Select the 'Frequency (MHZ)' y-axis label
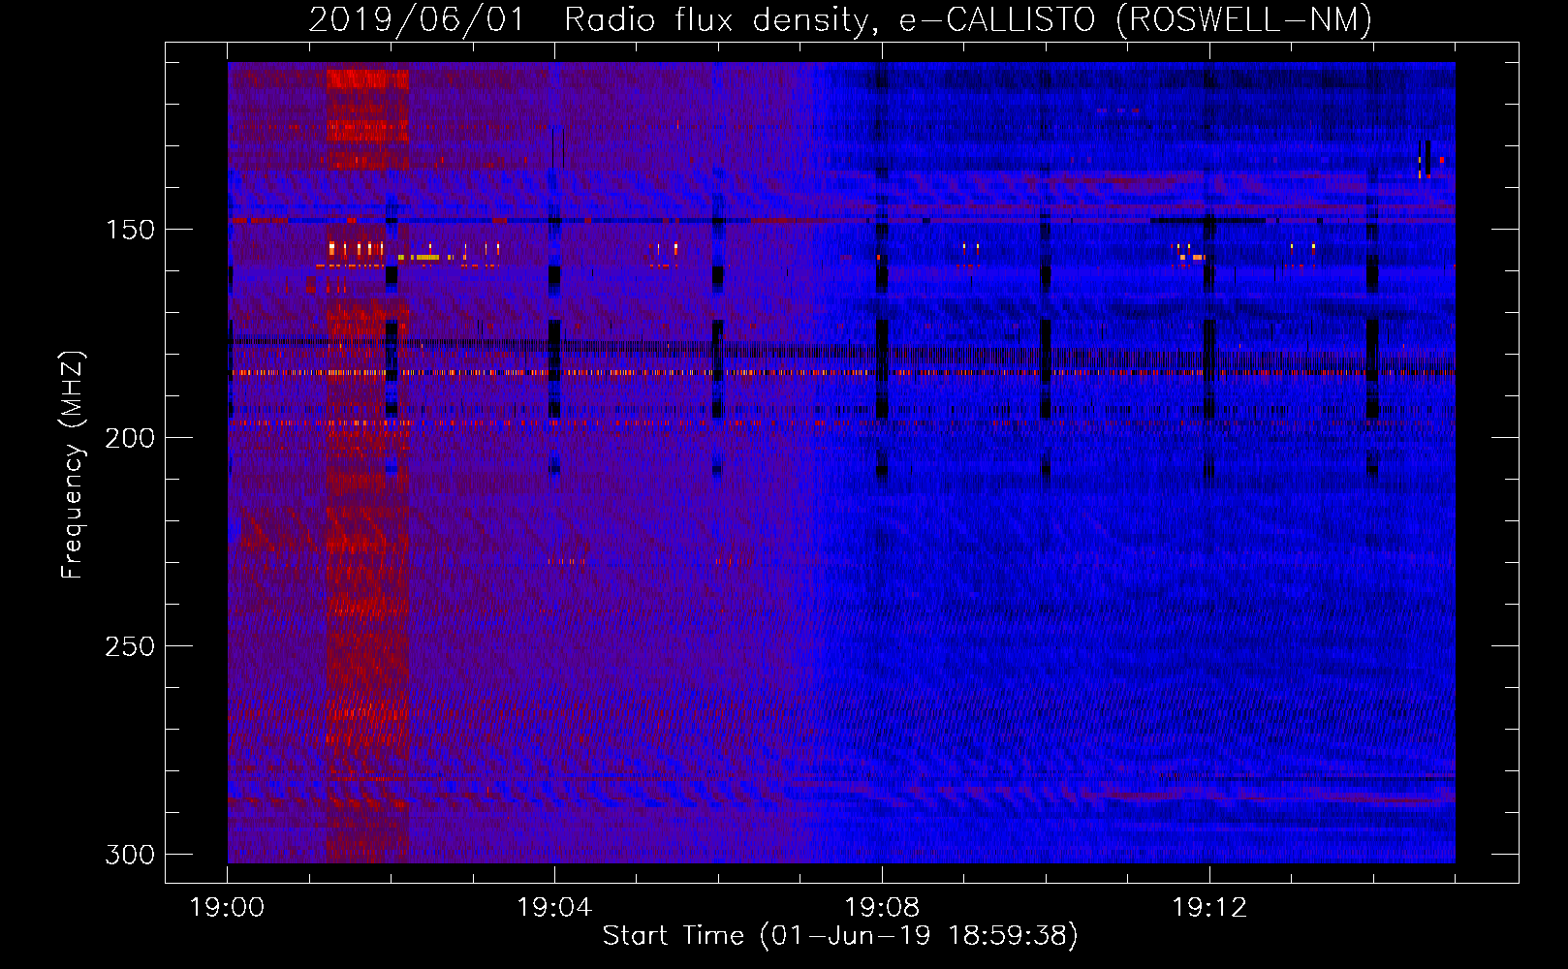Image resolution: width=1568 pixels, height=969 pixels. (x=73, y=465)
